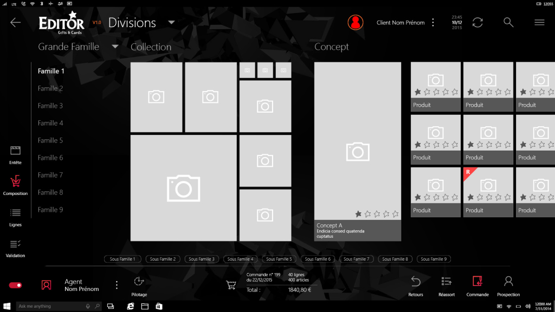Open the Validation checklist icon
Image resolution: width=555 pixels, height=312 pixels.
tap(15, 244)
